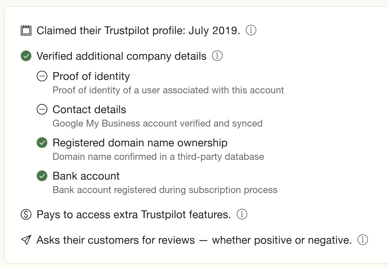Click Pays to access extra Trustpilot features
The width and height of the screenshot is (388, 267).
[x=134, y=215]
